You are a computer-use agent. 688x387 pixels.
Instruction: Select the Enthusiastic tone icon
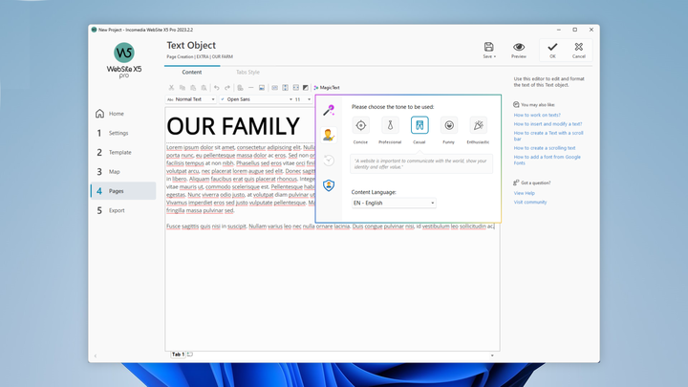coord(479,125)
